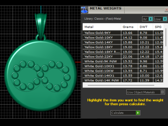
Task: Click the 13.66 grams value
Action: [x=127, y=33]
